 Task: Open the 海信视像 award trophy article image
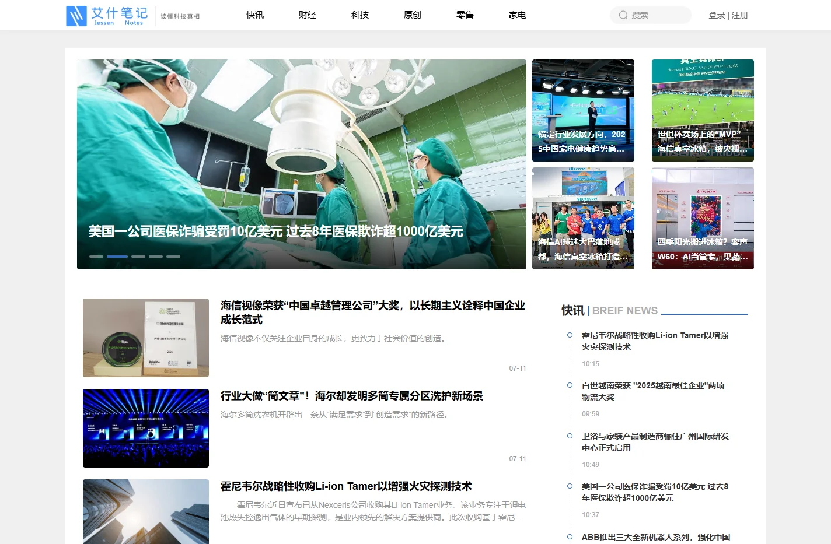pyautogui.click(x=146, y=338)
